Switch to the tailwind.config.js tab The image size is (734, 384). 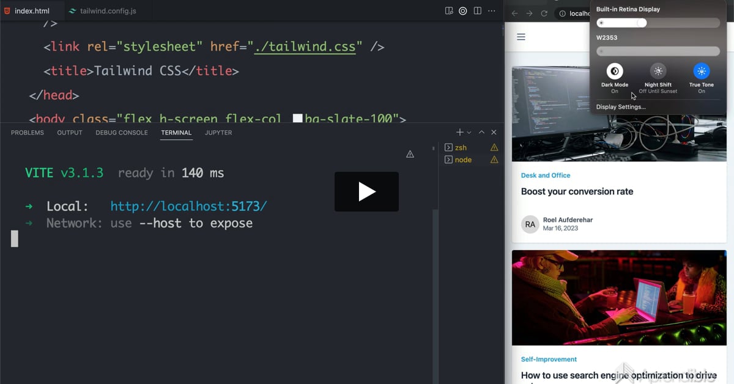pos(108,11)
